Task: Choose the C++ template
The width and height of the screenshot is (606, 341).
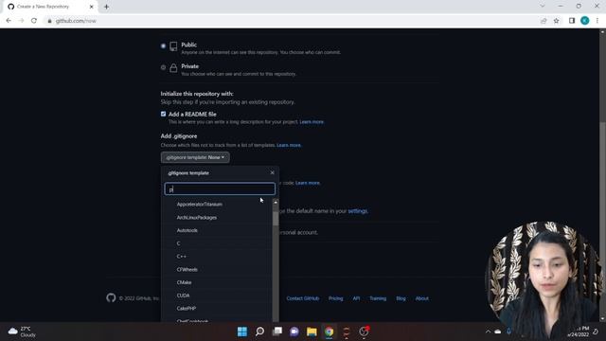Action: tap(181, 257)
